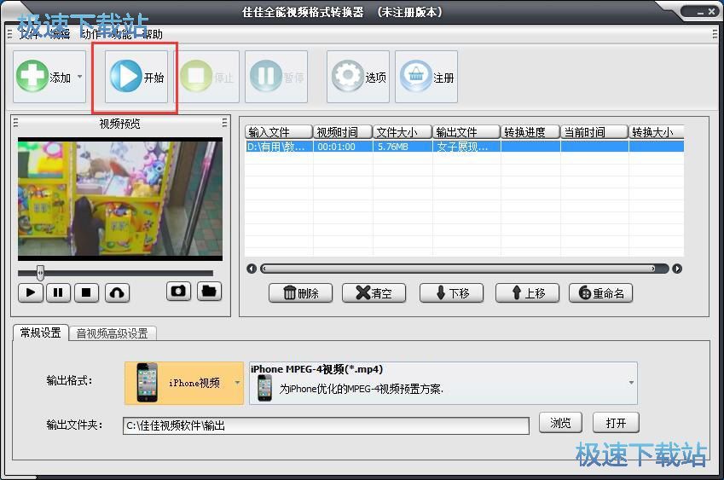Delete selected file with 删除 trash button
724x480 pixels.
[300, 293]
